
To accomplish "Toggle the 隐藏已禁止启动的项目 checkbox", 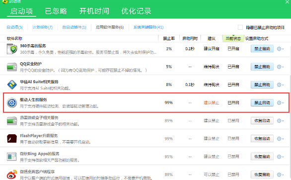I will click(240, 27).
